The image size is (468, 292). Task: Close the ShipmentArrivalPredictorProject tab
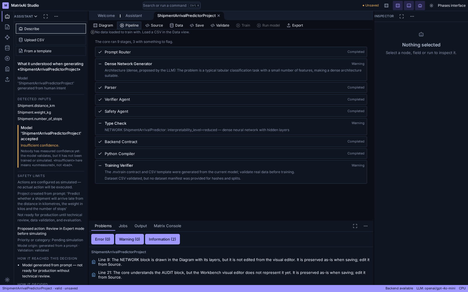(218, 16)
